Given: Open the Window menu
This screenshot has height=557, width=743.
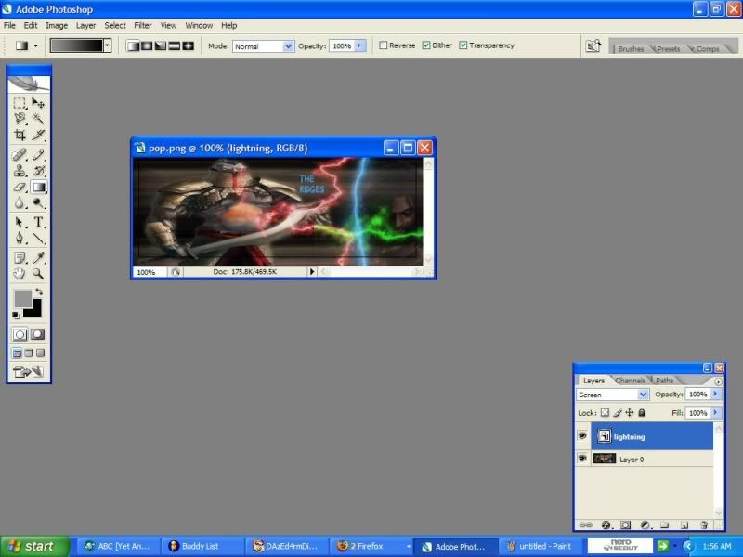Looking at the screenshot, I should click(199, 26).
